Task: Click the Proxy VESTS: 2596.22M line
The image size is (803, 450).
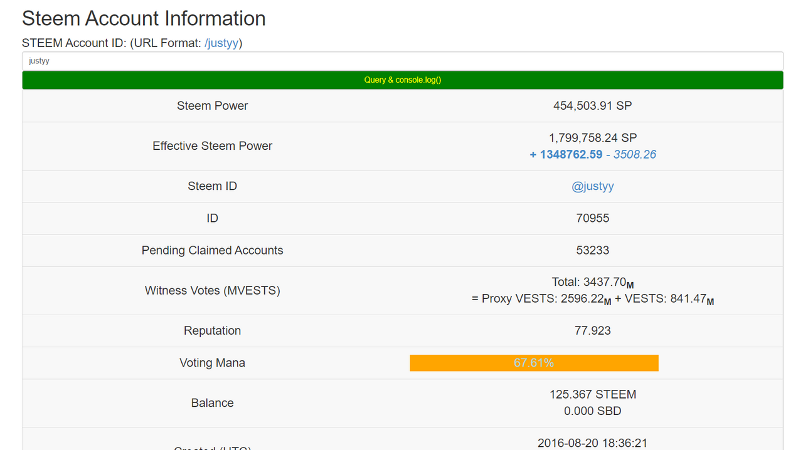Action: (x=593, y=299)
